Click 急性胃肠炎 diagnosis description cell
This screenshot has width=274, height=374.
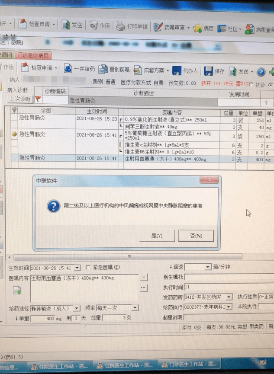point(143,101)
